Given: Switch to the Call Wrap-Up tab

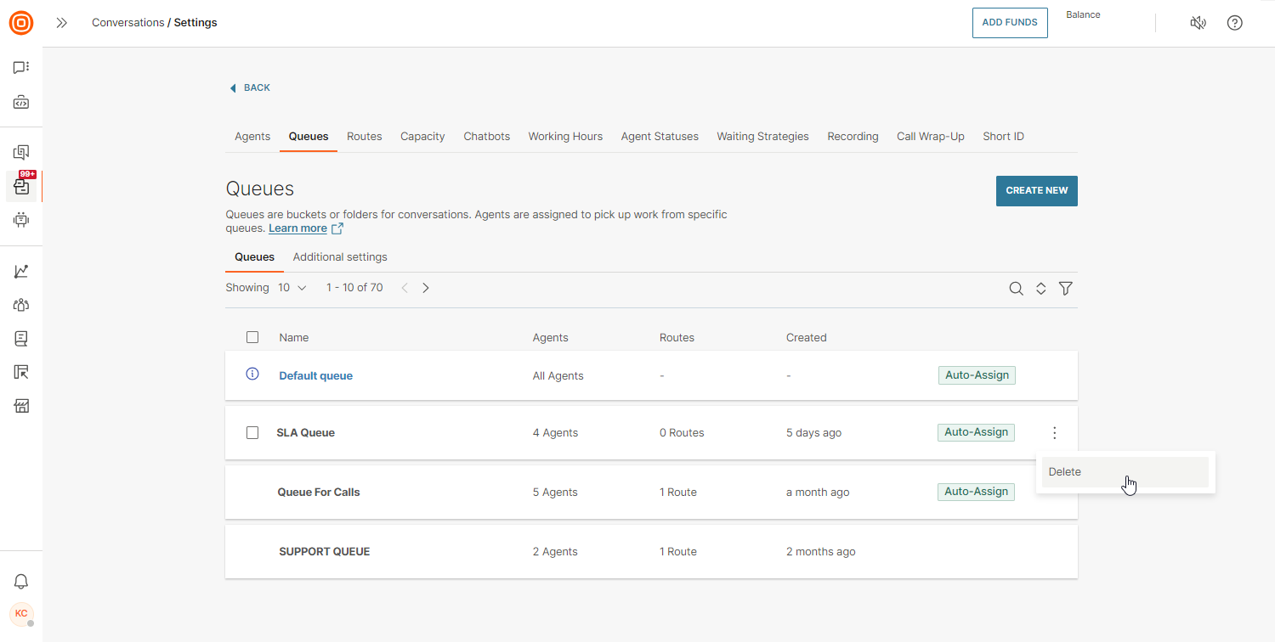Looking at the screenshot, I should pos(931,136).
